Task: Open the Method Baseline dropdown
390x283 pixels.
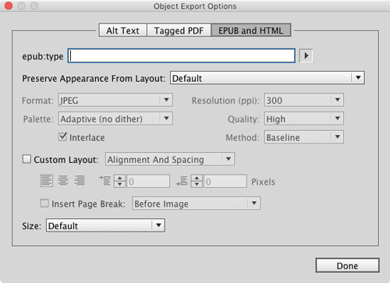Action: (304, 137)
